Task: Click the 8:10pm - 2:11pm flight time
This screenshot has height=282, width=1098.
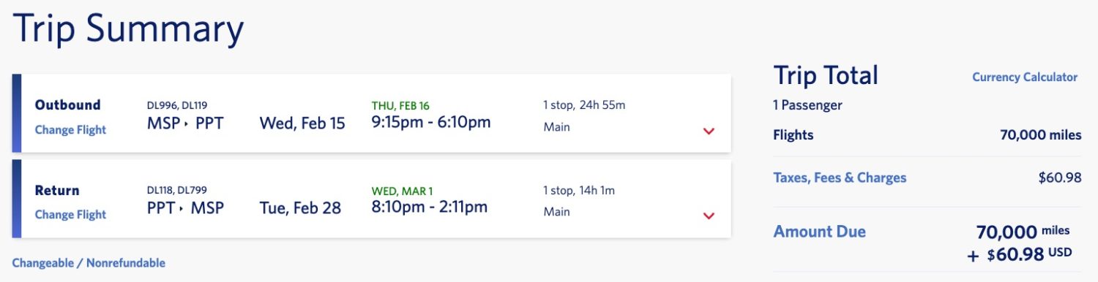Action: click(430, 207)
